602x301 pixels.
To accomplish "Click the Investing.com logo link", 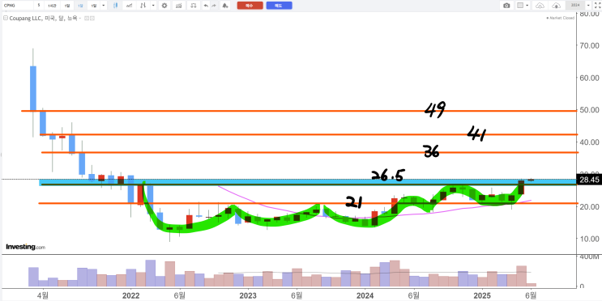I will [x=25, y=247].
